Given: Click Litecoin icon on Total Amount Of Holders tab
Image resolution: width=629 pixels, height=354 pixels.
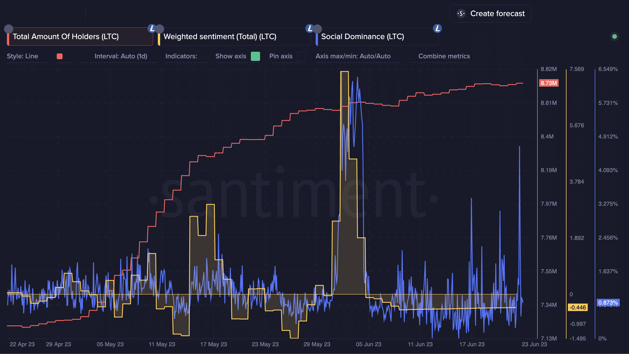Looking at the screenshot, I should pos(152,28).
